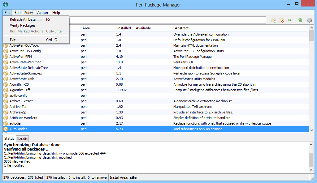Select the Algorithm-C3 package row

156,84
